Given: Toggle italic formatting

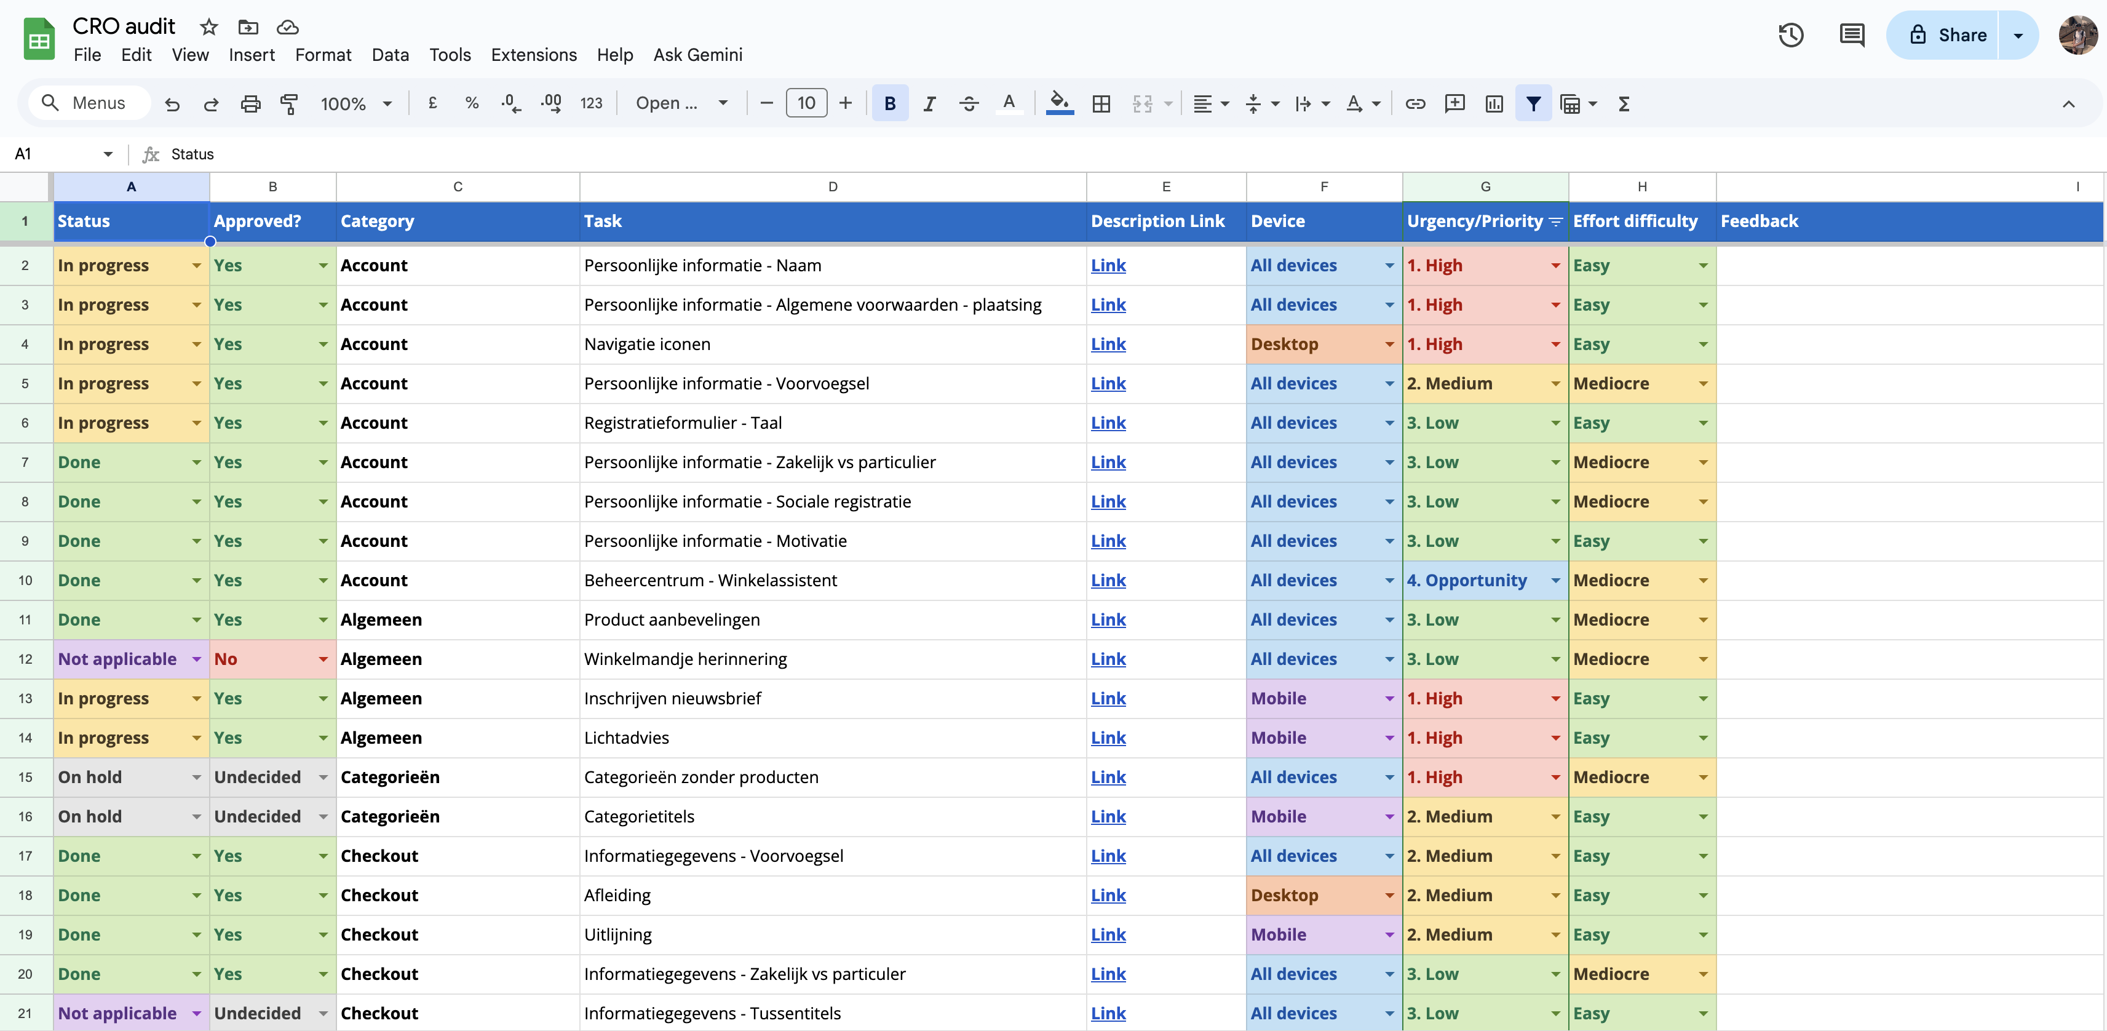Looking at the screenshot, I should [x=930, y=103].
